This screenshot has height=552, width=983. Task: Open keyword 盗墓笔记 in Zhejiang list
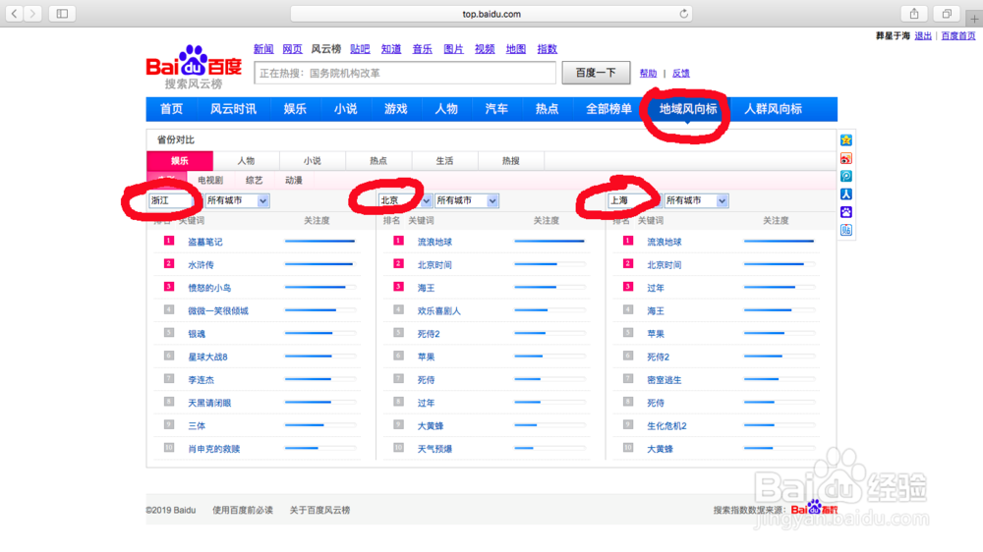205,242
